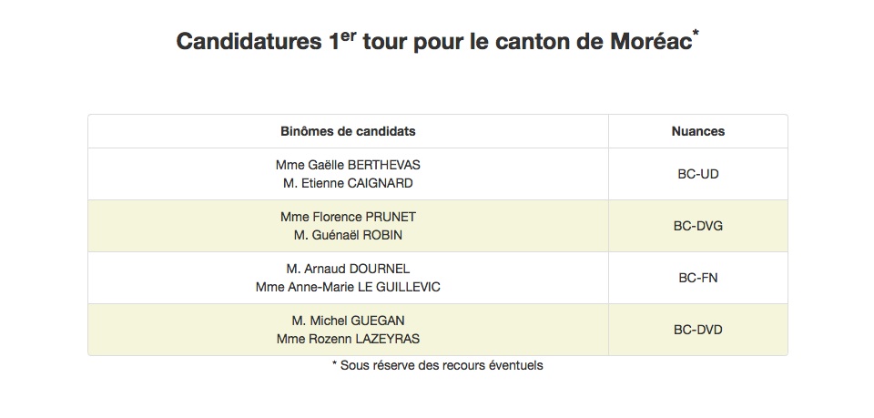Click the BC-UD nuance cell

[x=698, y=174]
